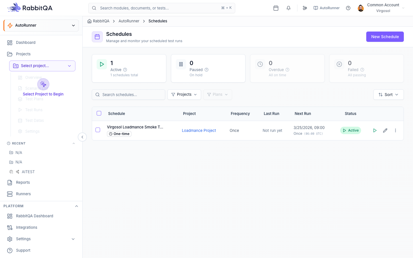This screenshot has width=413, height=258.
Task: Select all schedules with the header checkbox
Action: pyautogui.click(x=99, y=113)
